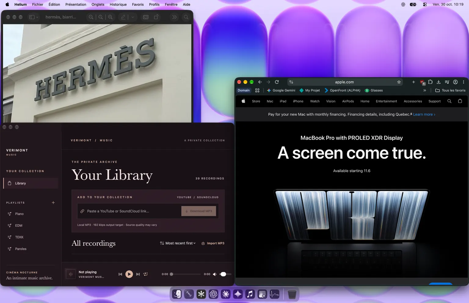
Task: Toggle repeat in the Verimont player
Action: click(146, 274)
